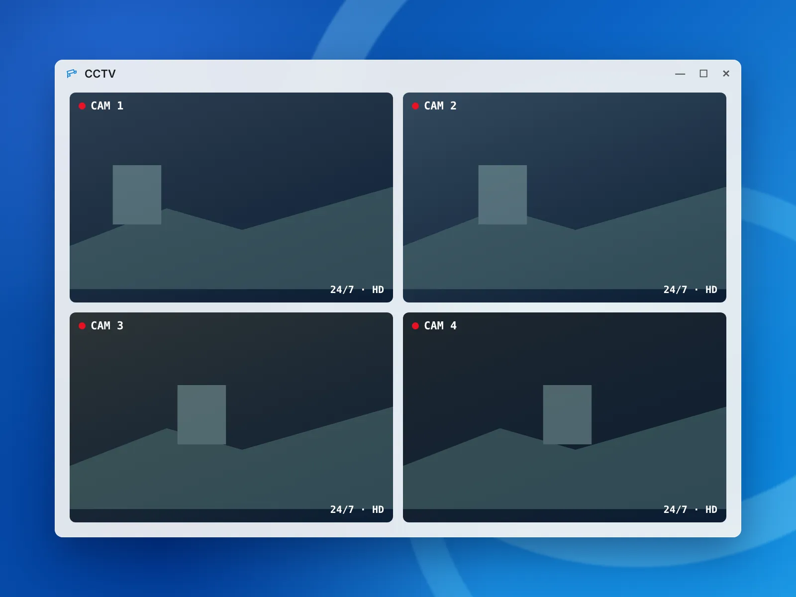Viewport: 796px width, 597px height.
Task: Close the CCTV window
Action: [x=726, y=74]
